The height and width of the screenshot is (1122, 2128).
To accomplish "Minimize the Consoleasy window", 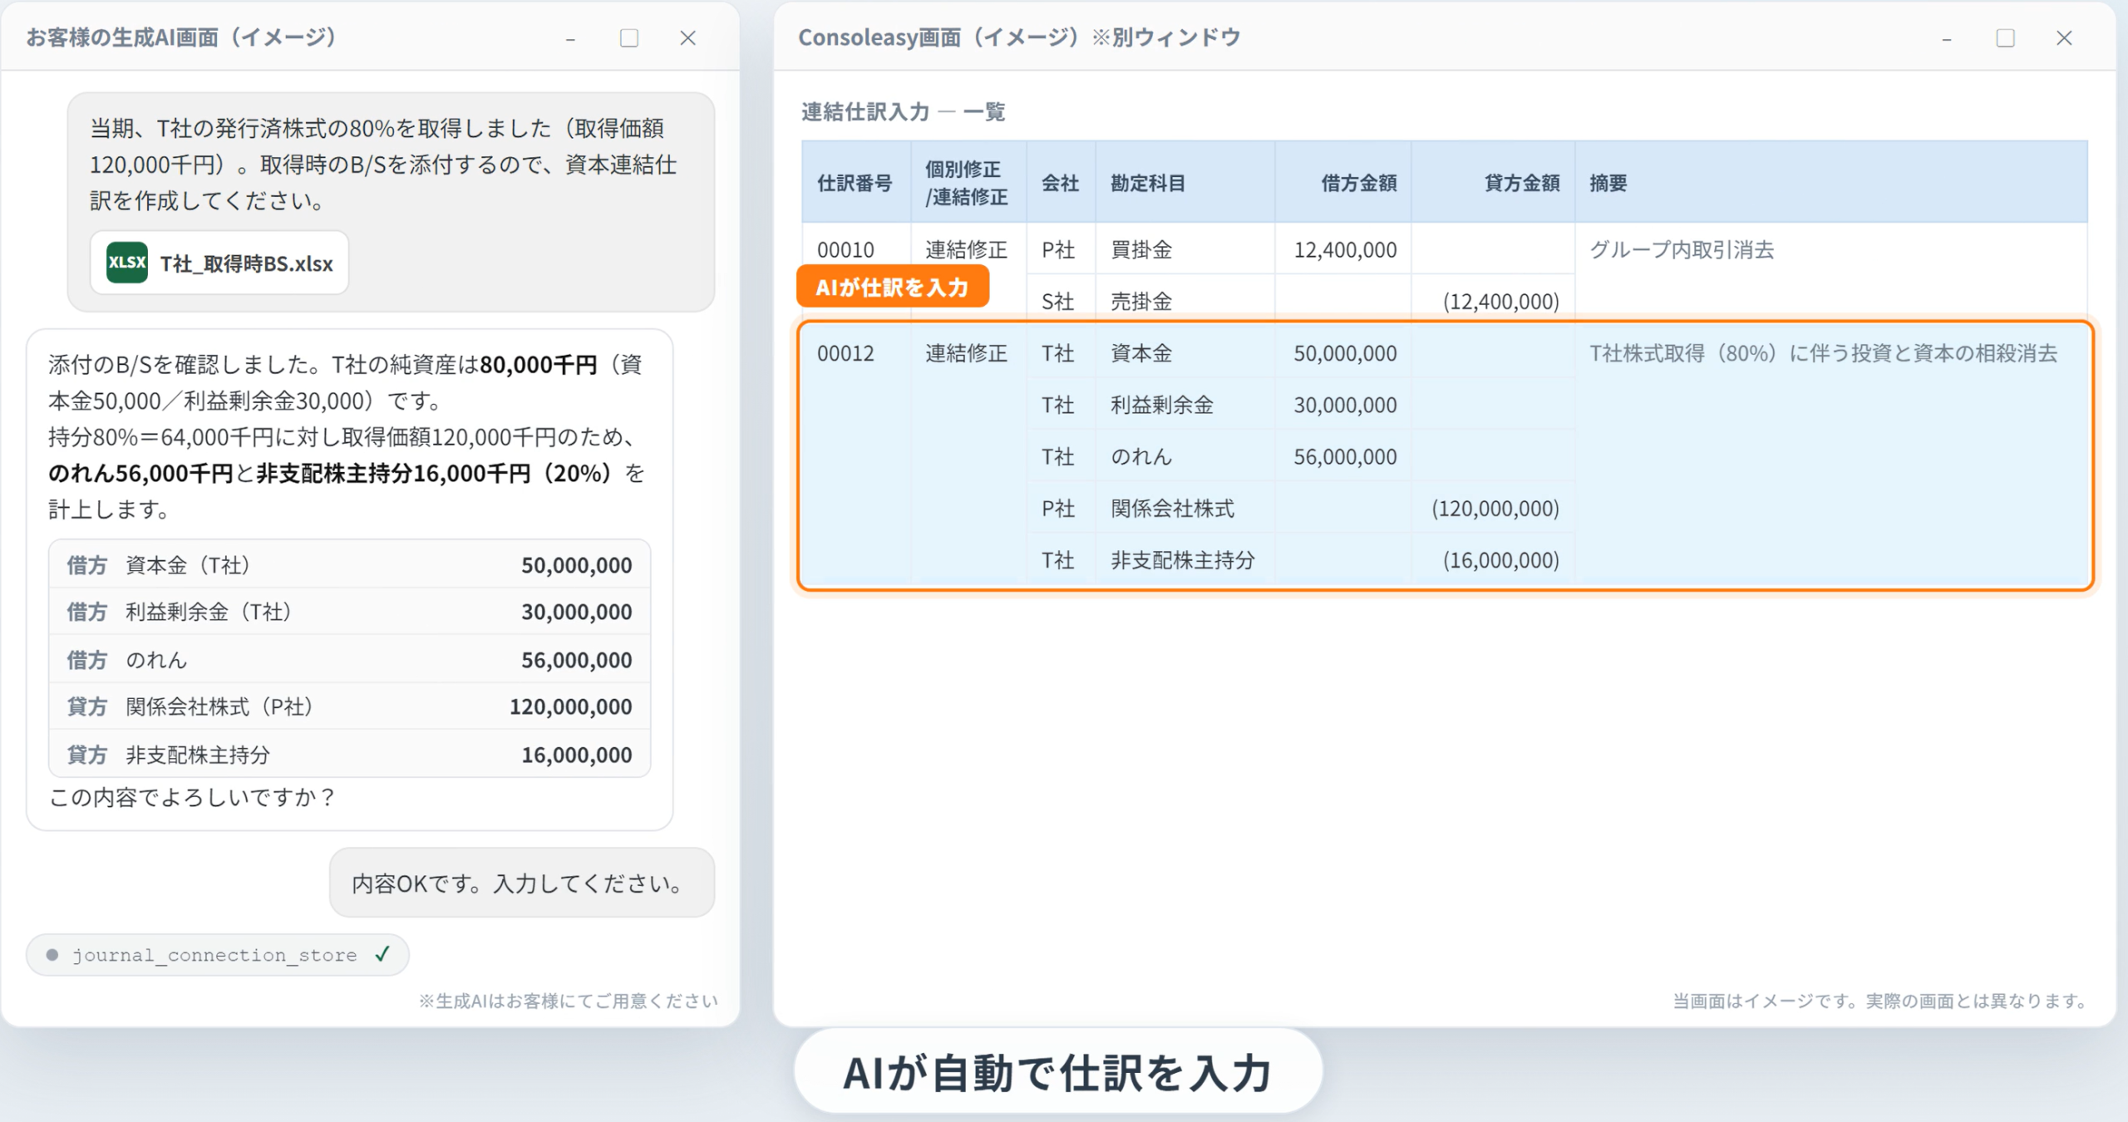I will click(x=1947, y=38).
